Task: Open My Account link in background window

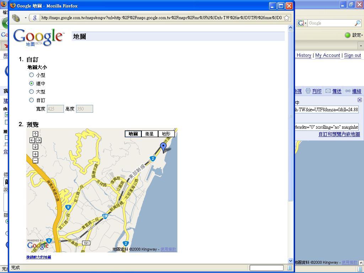Action: (x=327, y=55)
